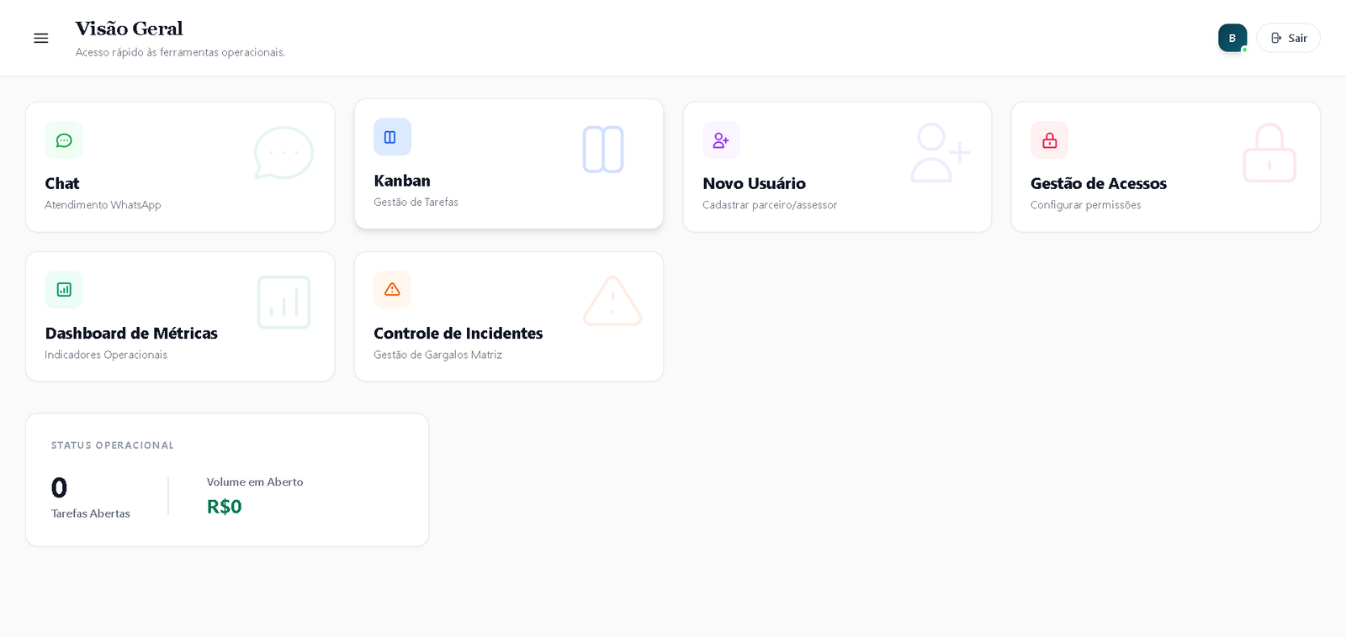Click the red padlock icon
Image resolution: width=1346 pixels, height=637 pixels.
click(x=1049, y=140)
